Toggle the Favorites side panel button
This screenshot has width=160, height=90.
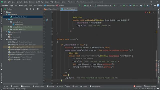pos(1,66)
